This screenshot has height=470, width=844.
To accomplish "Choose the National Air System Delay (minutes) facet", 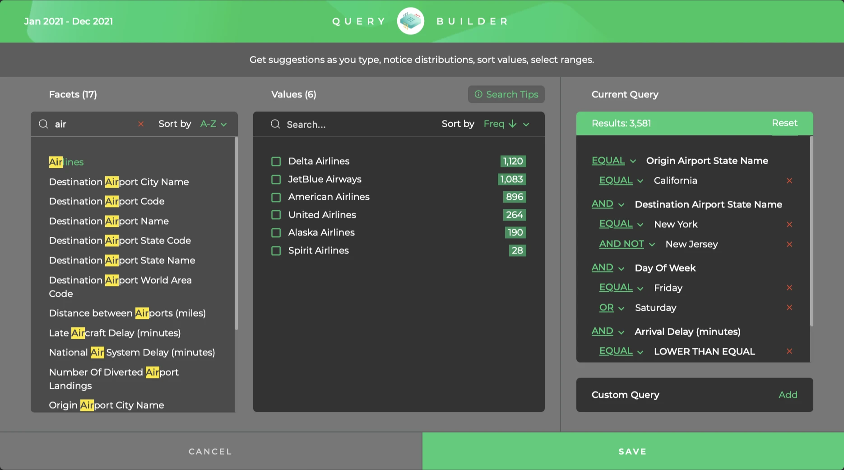I will pos(132,352).
